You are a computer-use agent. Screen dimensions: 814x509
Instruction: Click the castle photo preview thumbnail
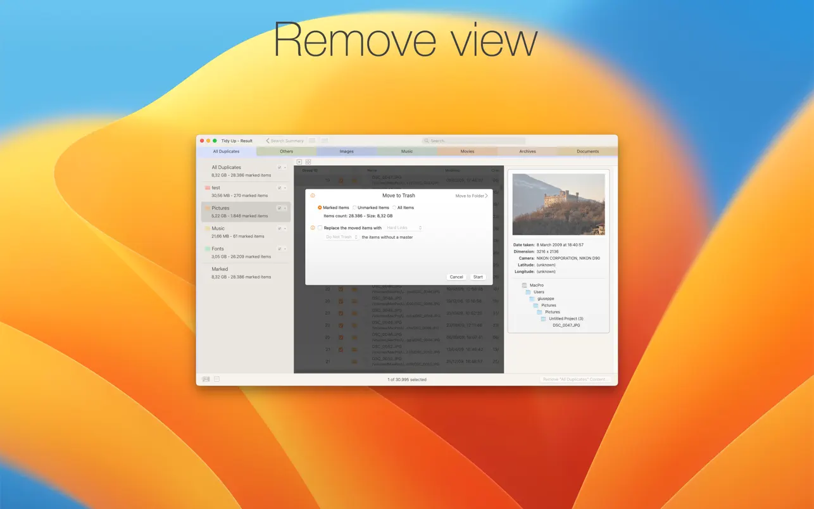[x=558, y=204]
